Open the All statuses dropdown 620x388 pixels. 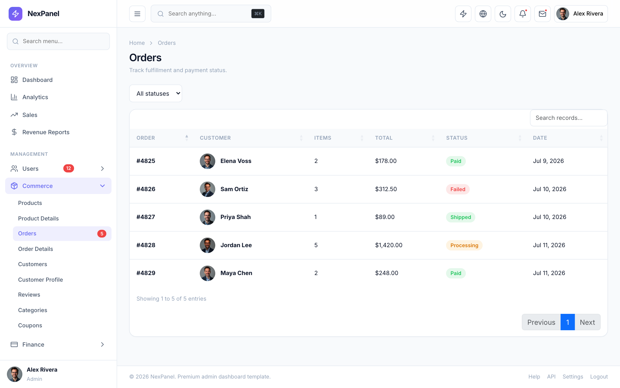coord(156,93)
